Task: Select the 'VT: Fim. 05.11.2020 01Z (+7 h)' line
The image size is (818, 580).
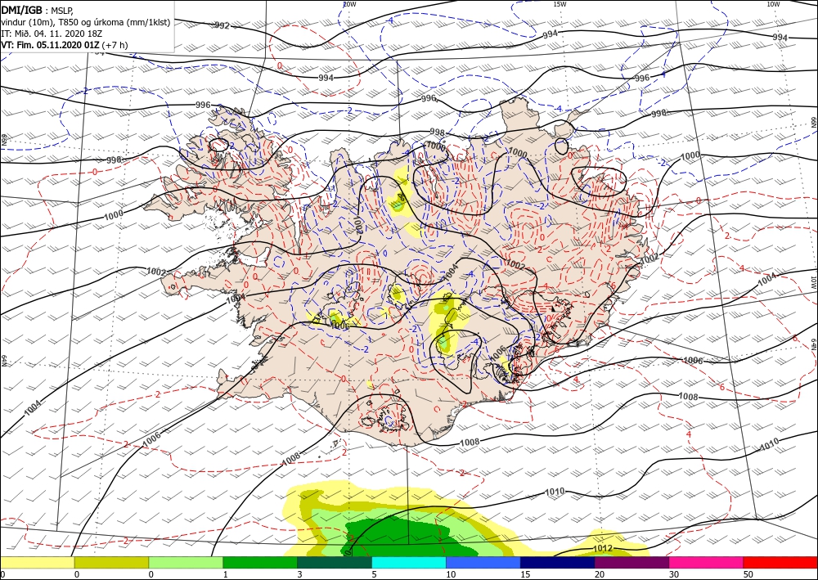Action: (x=64, y=45)
